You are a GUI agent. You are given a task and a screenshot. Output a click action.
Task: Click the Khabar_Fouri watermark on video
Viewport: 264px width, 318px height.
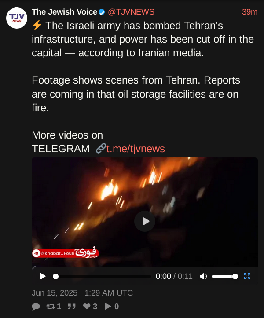66,253
